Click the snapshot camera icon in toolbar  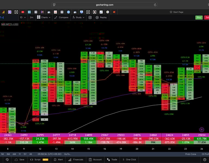click(x=90, y=17)
